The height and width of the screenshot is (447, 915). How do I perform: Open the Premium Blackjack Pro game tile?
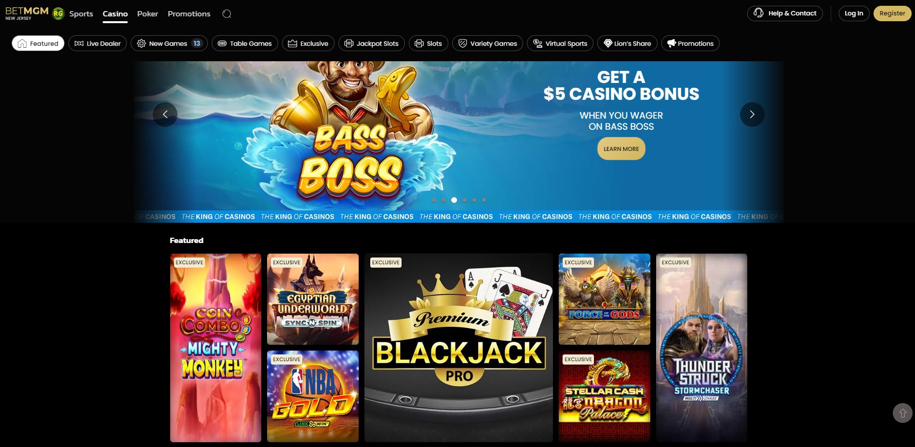click(x=458, y=348)
